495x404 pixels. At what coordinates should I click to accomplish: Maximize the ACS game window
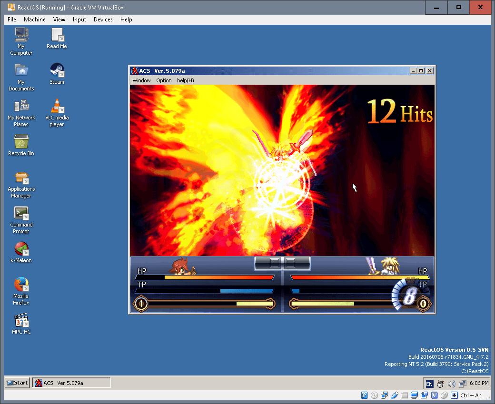click(x=421, y=71)
